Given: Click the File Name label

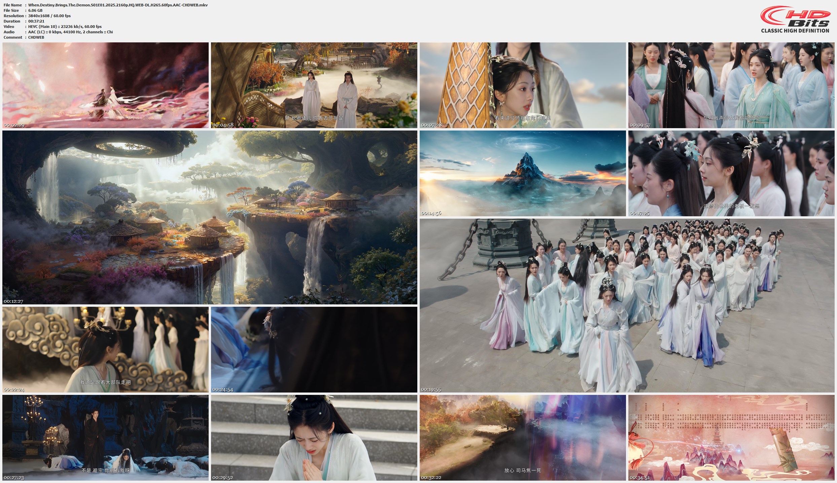Looking at the screenshot, I should 13,5.
